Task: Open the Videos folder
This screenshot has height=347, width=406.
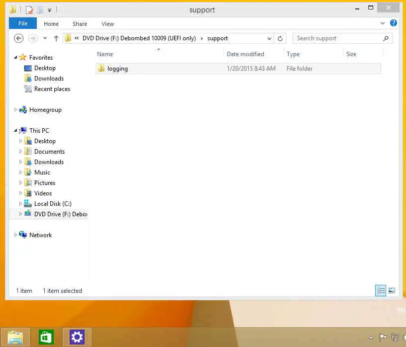Action: click(43, 193)
